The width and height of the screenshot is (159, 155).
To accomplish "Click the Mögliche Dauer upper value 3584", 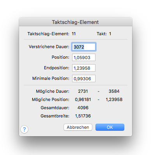I will 114,91.
